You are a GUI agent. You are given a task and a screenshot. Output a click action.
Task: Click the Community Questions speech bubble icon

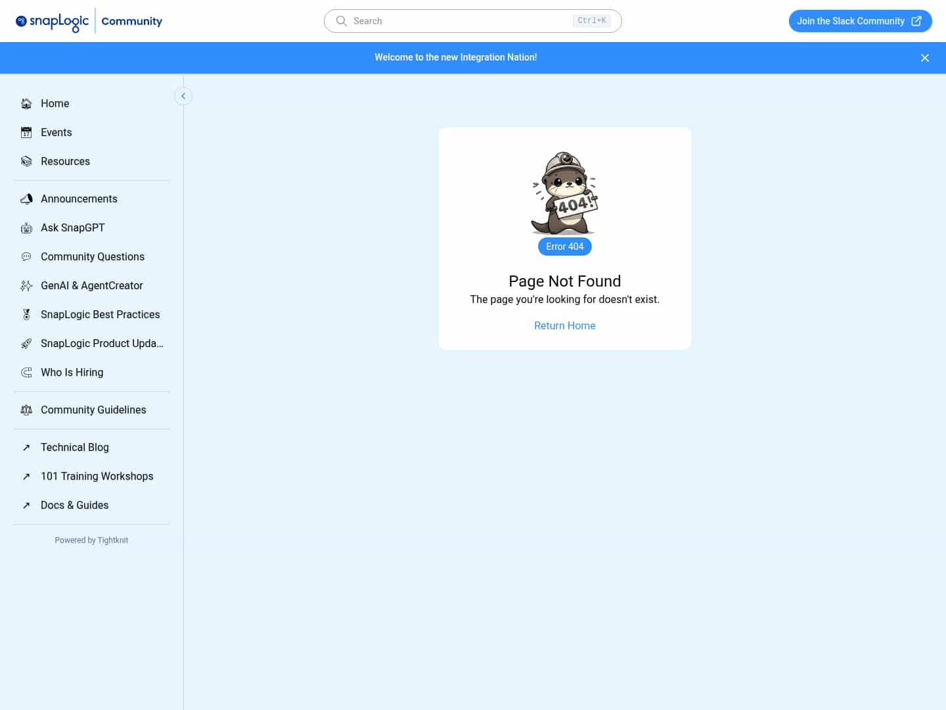26,256
